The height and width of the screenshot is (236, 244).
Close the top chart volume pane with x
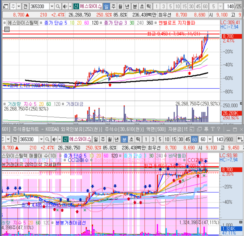tap(241, 103)
